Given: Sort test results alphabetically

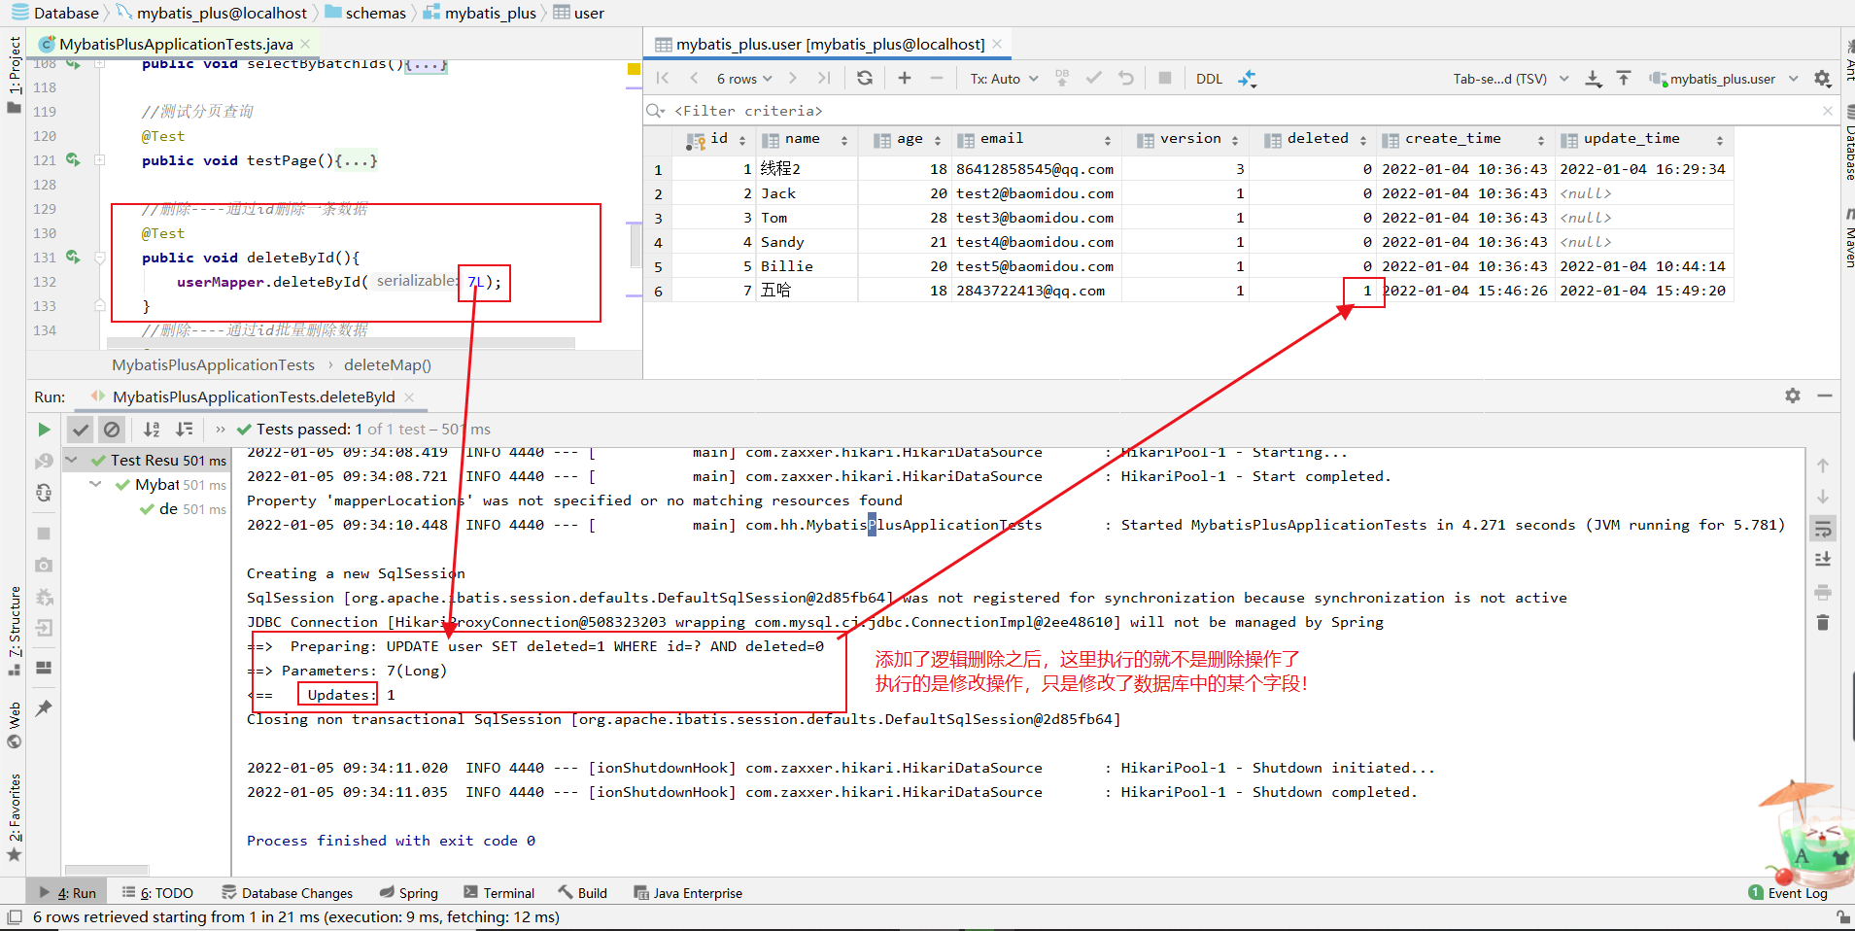Looking at the screenshot, I should pos(152,430).
